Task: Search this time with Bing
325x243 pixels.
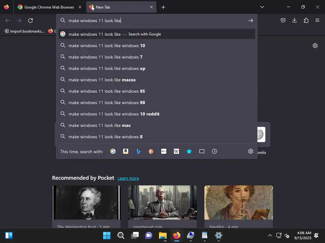Action: point(138,152)
